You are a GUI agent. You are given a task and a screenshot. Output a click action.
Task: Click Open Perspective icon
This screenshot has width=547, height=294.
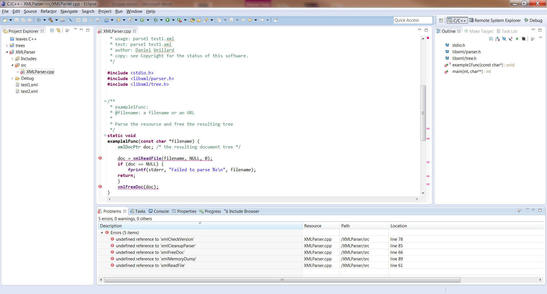(441, 21)
